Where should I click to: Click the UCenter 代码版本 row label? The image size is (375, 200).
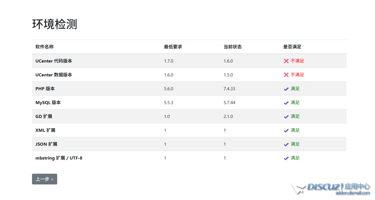click(54, 61)
